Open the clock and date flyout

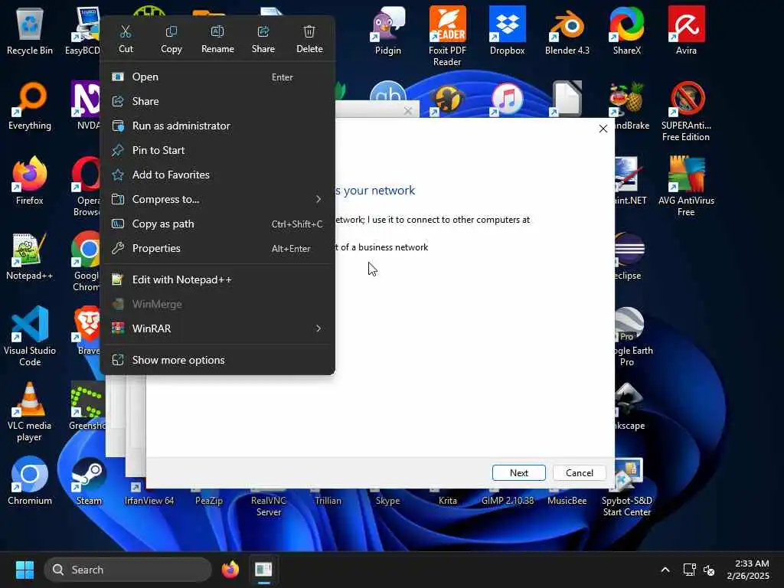pos(748,570)
